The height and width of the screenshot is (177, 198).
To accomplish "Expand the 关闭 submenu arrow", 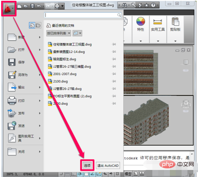I will pos(40,152).
